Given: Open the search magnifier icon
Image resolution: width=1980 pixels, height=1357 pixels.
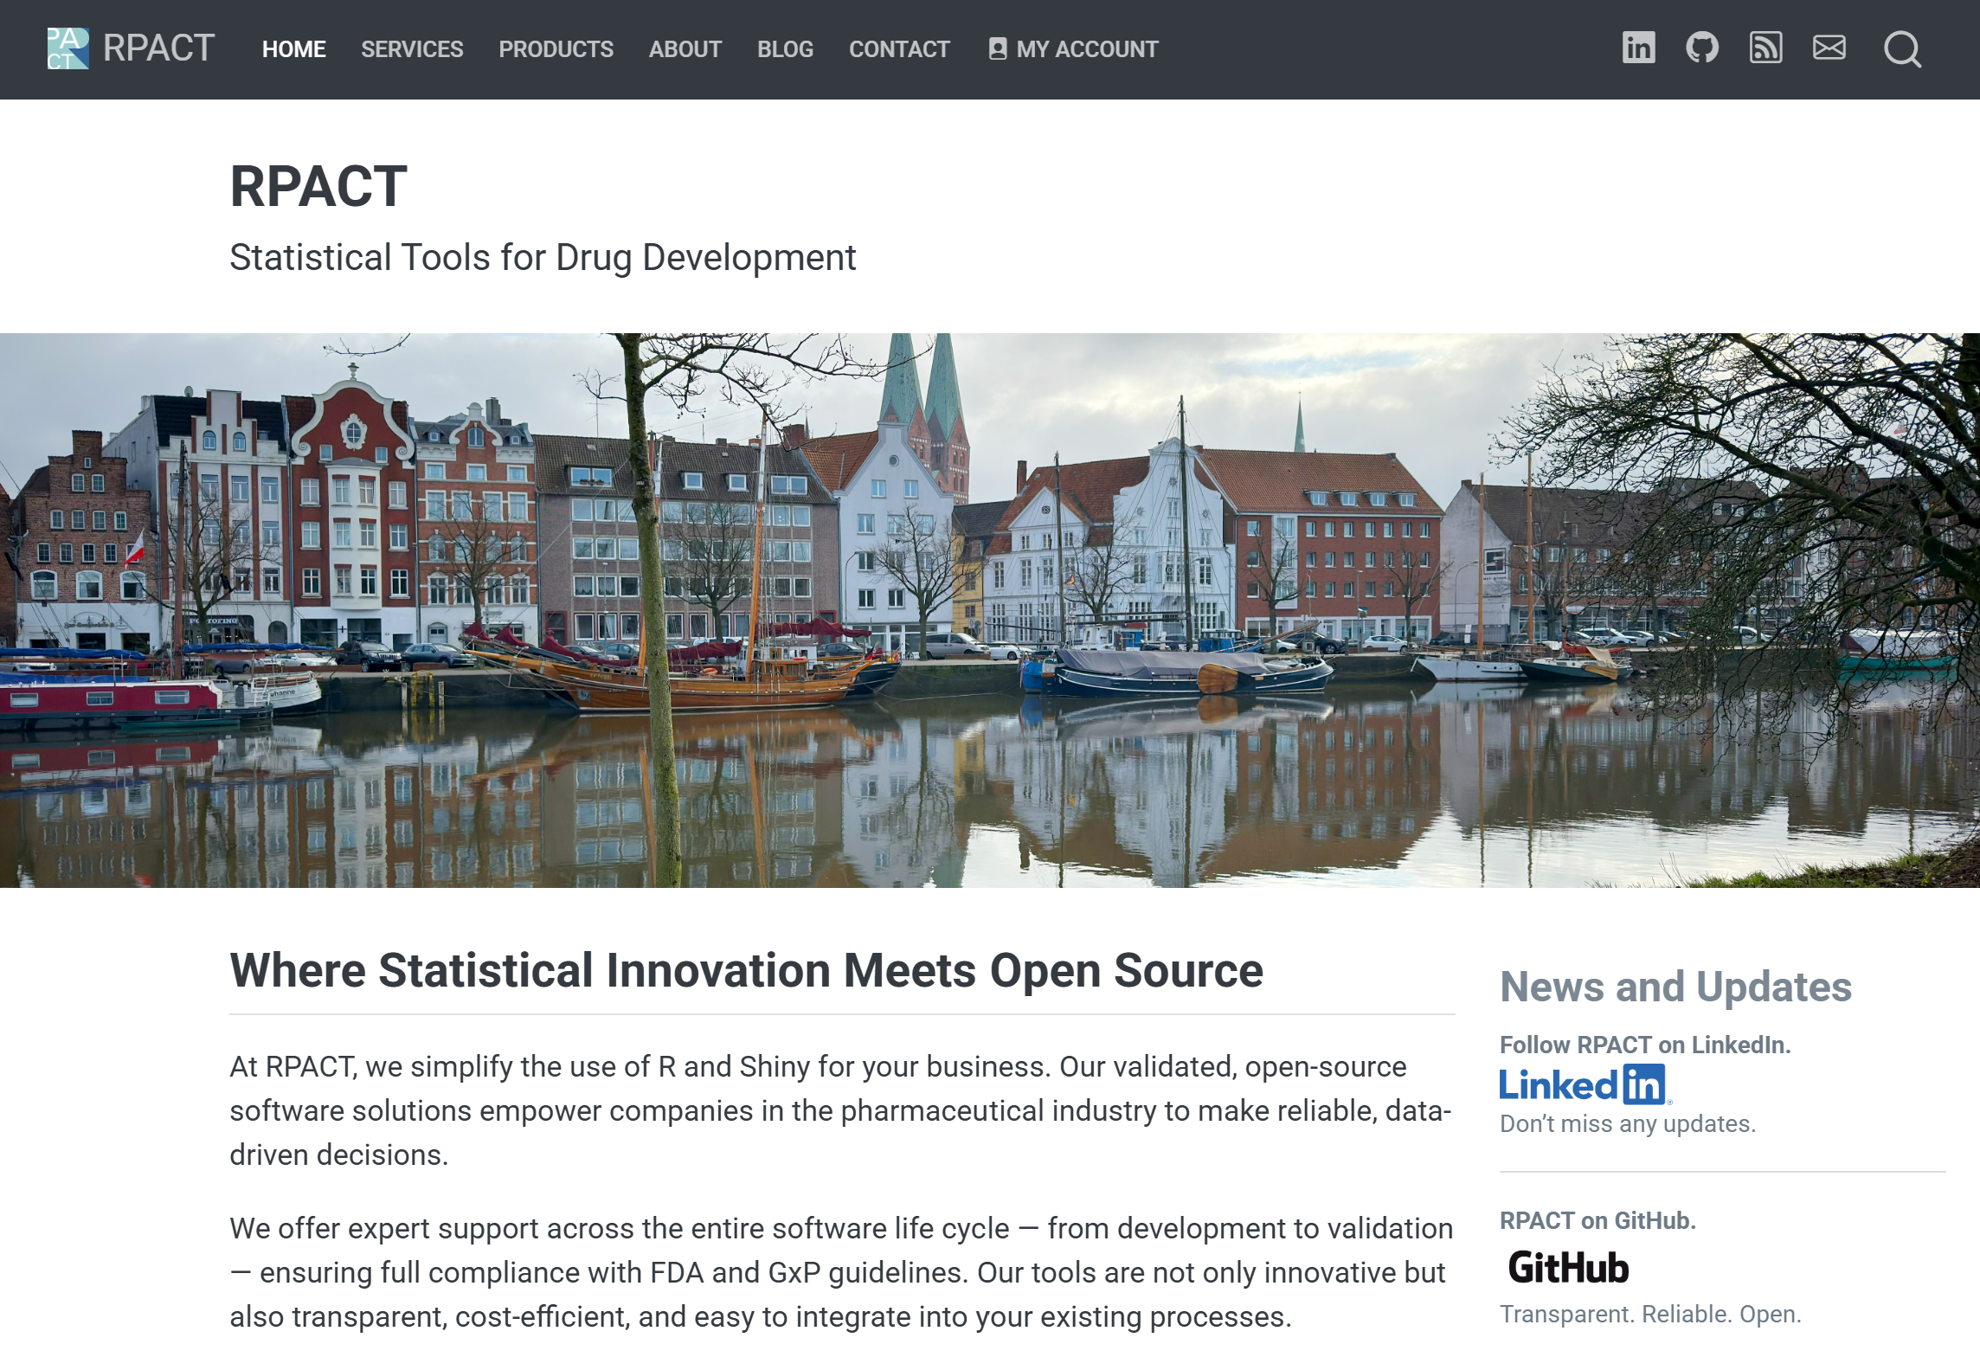Looking at the screenshot, I should (x=1902, y=49).
